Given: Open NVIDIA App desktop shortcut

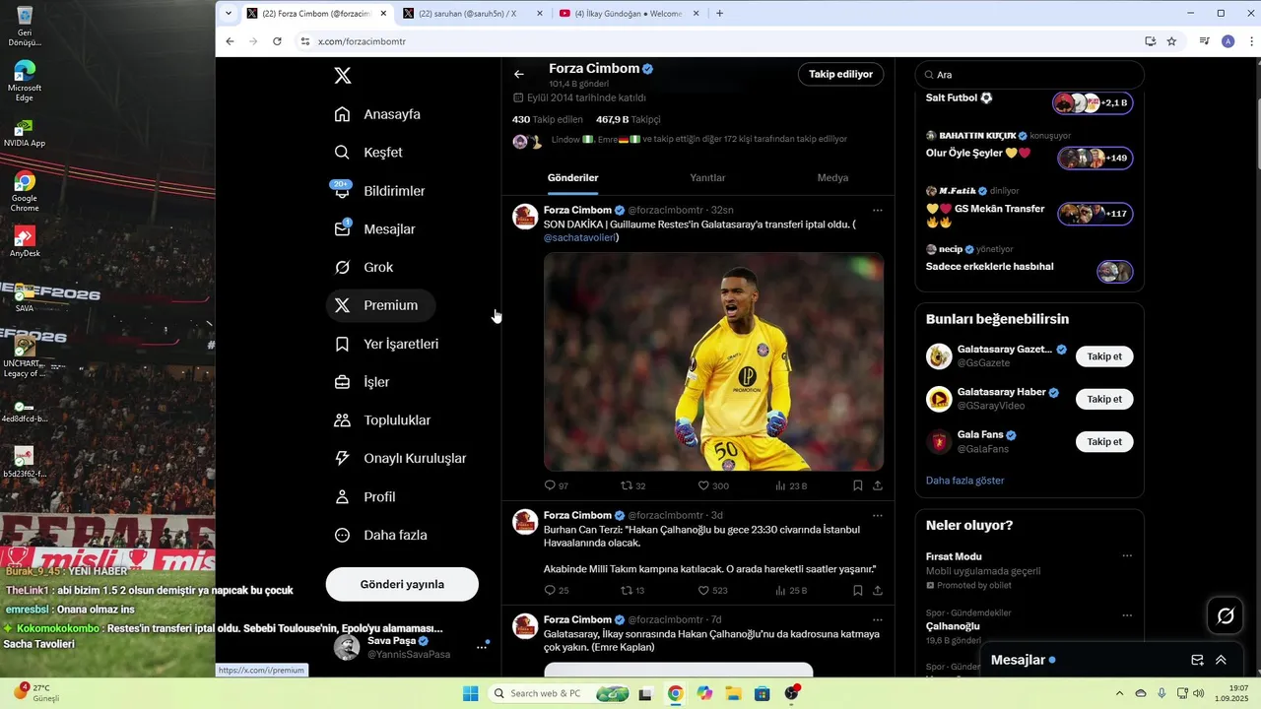Looking at the screenshot, I should click(25, 132).
